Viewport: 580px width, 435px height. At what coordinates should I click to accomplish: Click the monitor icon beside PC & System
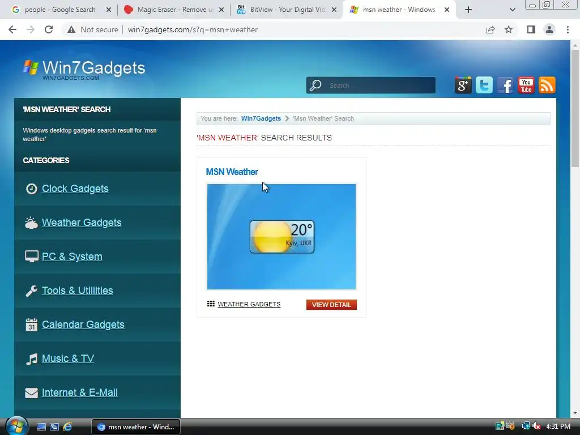[x=32, y=257]
